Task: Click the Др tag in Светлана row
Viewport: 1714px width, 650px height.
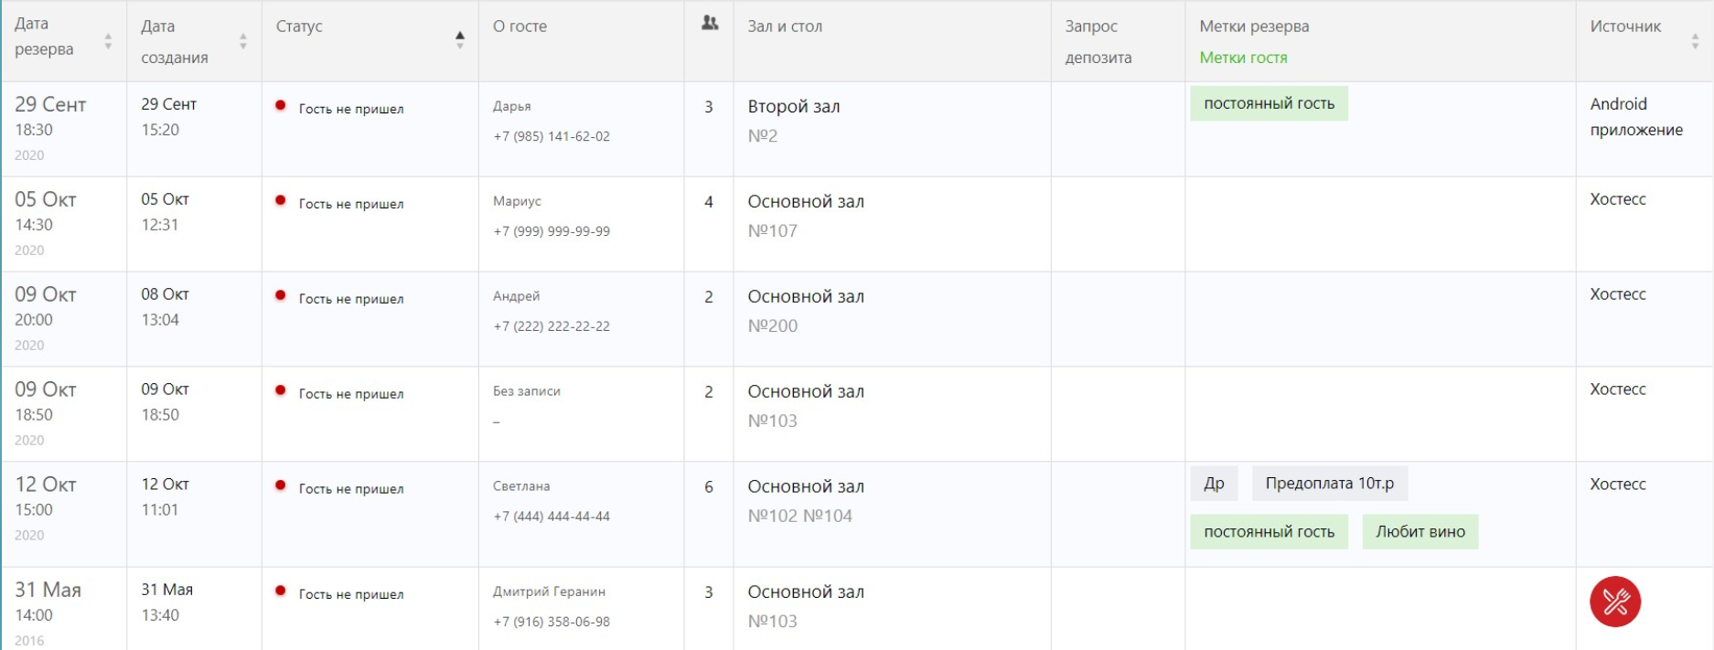Action: click(1214, 484)
